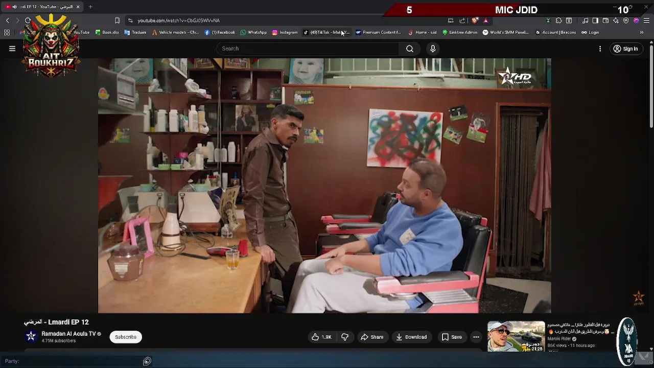This screenshot has width=654, height=368.
Task: Click the page vertical scrollbar
Action: point(651,87)
